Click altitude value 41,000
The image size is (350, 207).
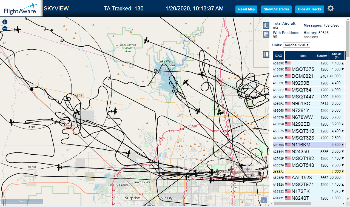336,76
